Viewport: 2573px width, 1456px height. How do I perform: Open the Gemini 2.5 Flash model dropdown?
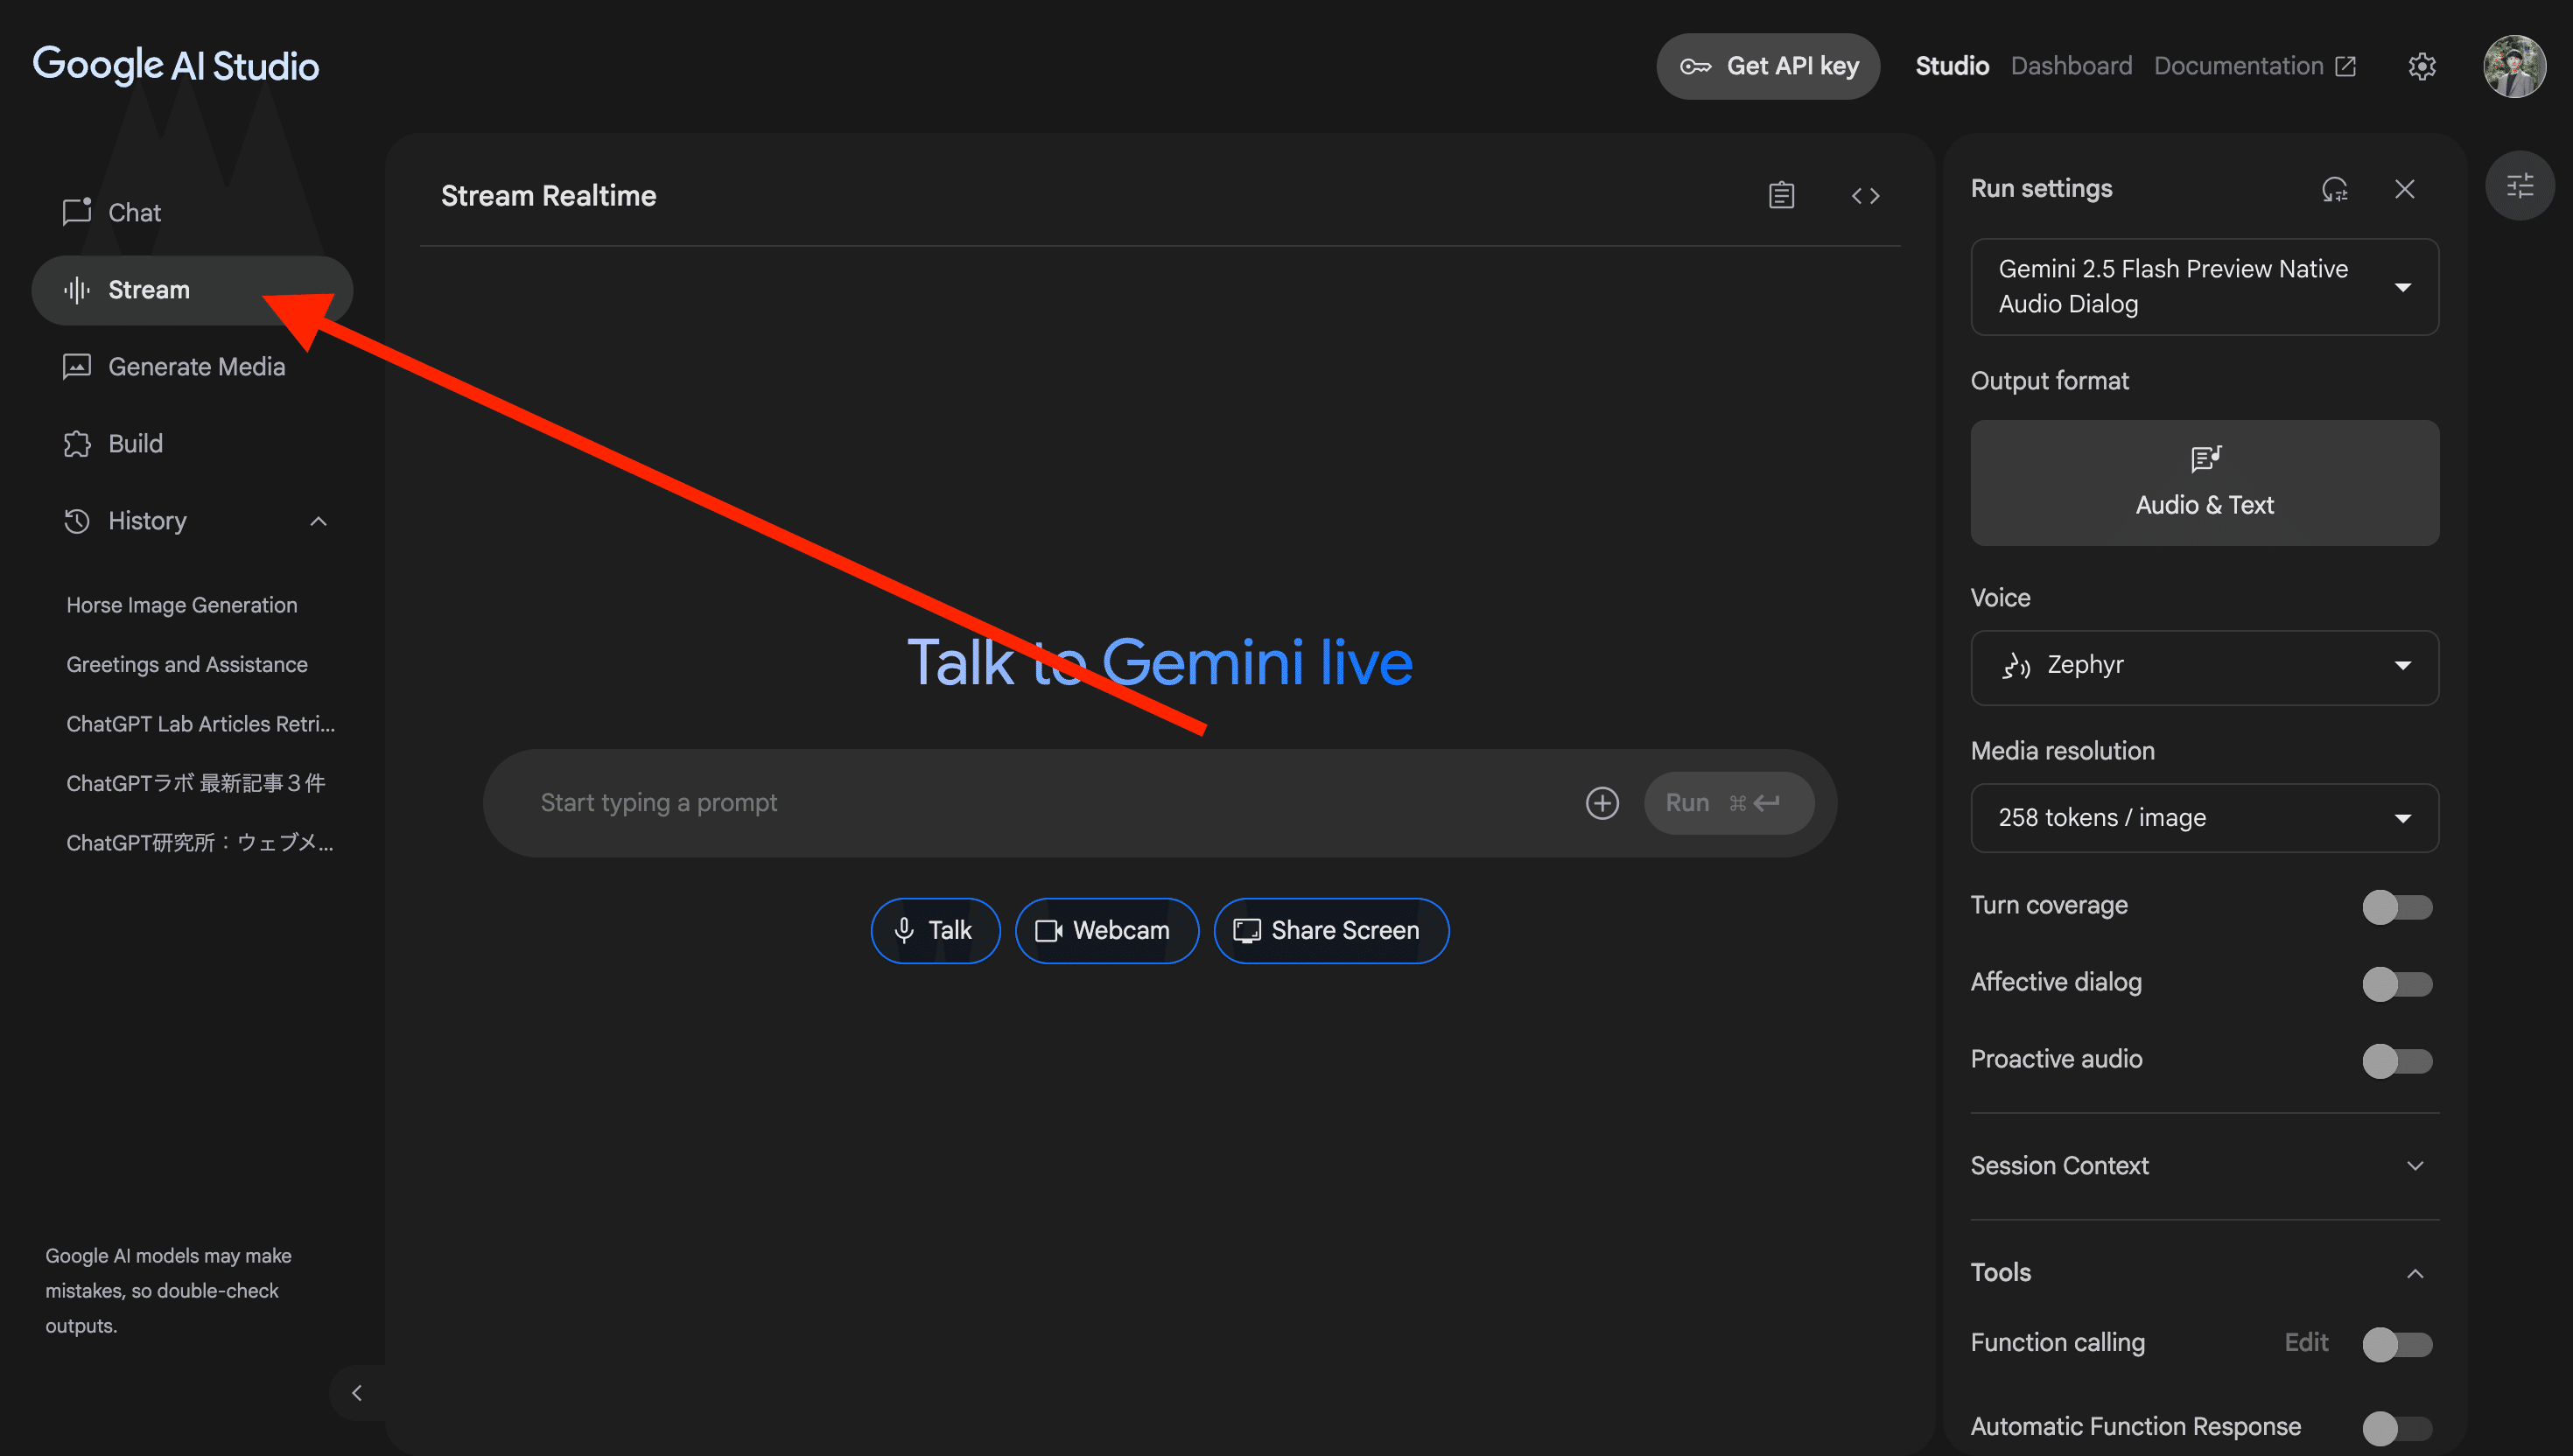[x=2204, y=287]
